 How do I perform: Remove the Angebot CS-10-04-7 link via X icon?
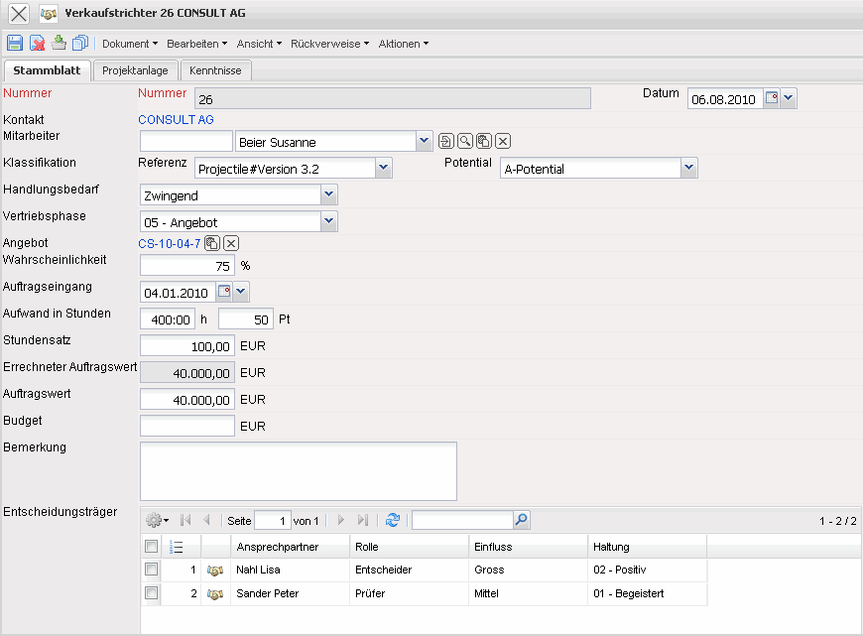(231, 243)
